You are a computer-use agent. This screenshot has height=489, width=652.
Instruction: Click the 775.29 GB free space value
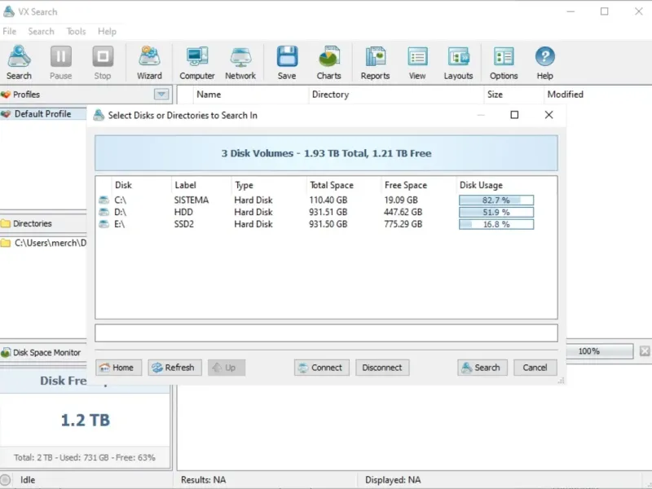click(x=403, y=224)
